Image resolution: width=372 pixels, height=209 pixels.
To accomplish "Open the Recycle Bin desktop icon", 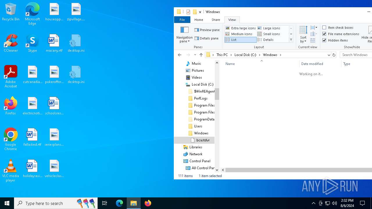I will click(11, 12).
